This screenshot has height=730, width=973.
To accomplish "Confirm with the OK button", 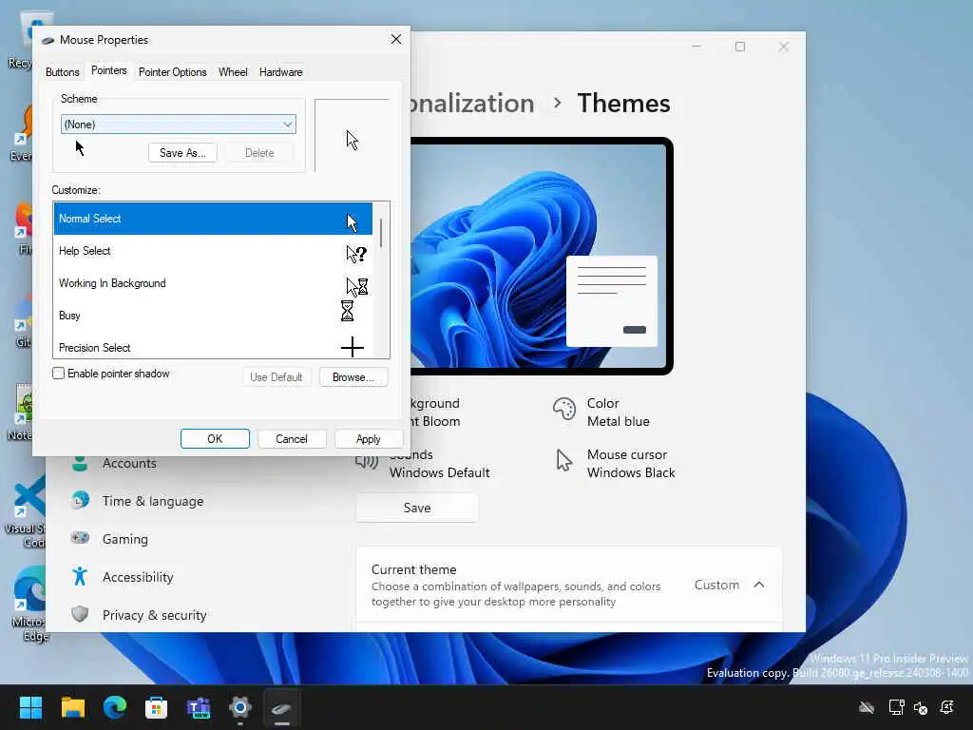I will point(215,439).
